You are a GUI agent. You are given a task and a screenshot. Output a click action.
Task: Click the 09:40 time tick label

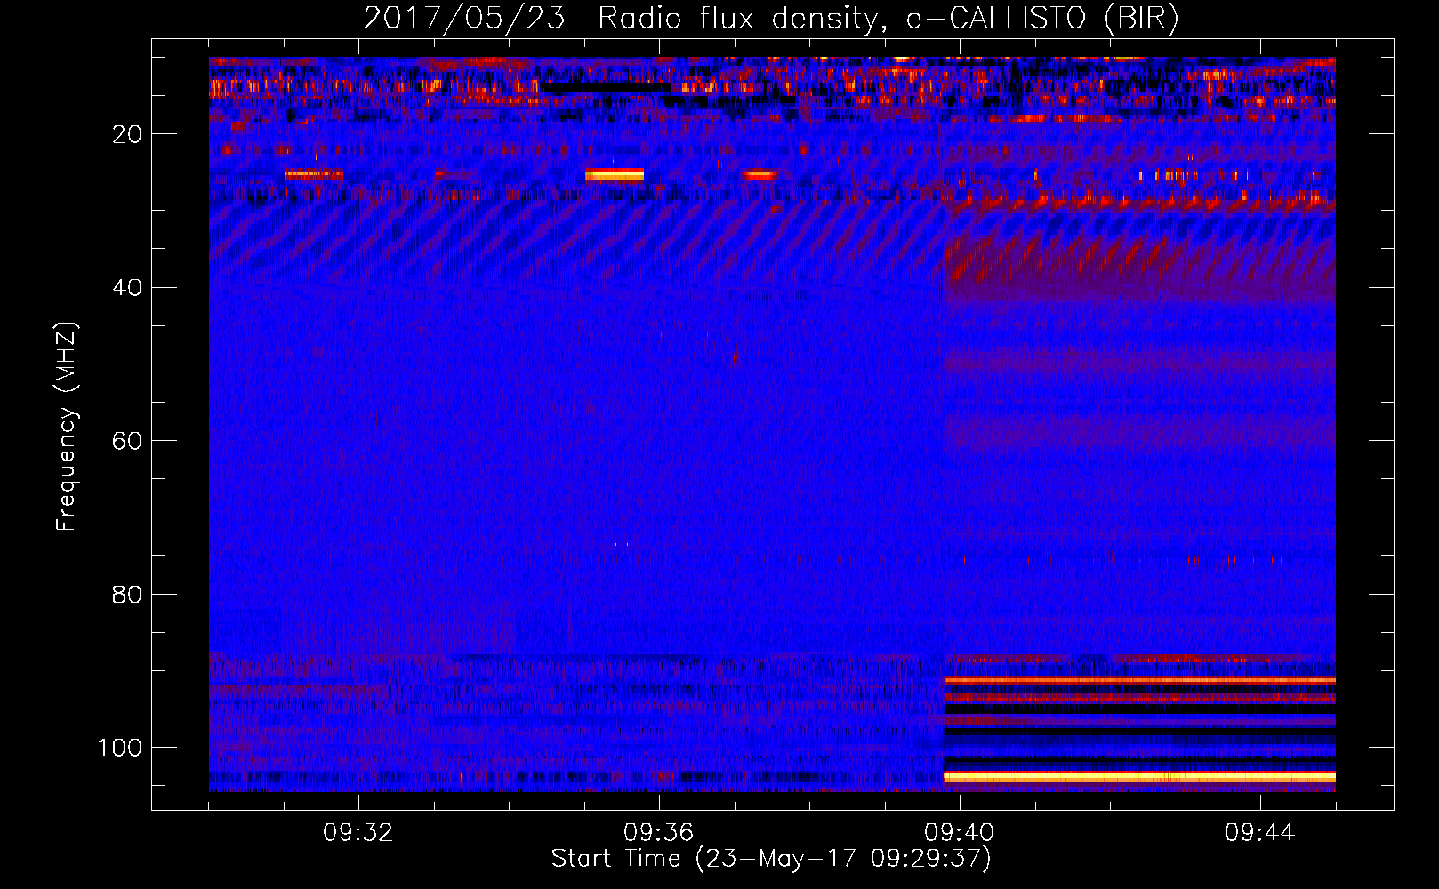click(x=960, y=833)
